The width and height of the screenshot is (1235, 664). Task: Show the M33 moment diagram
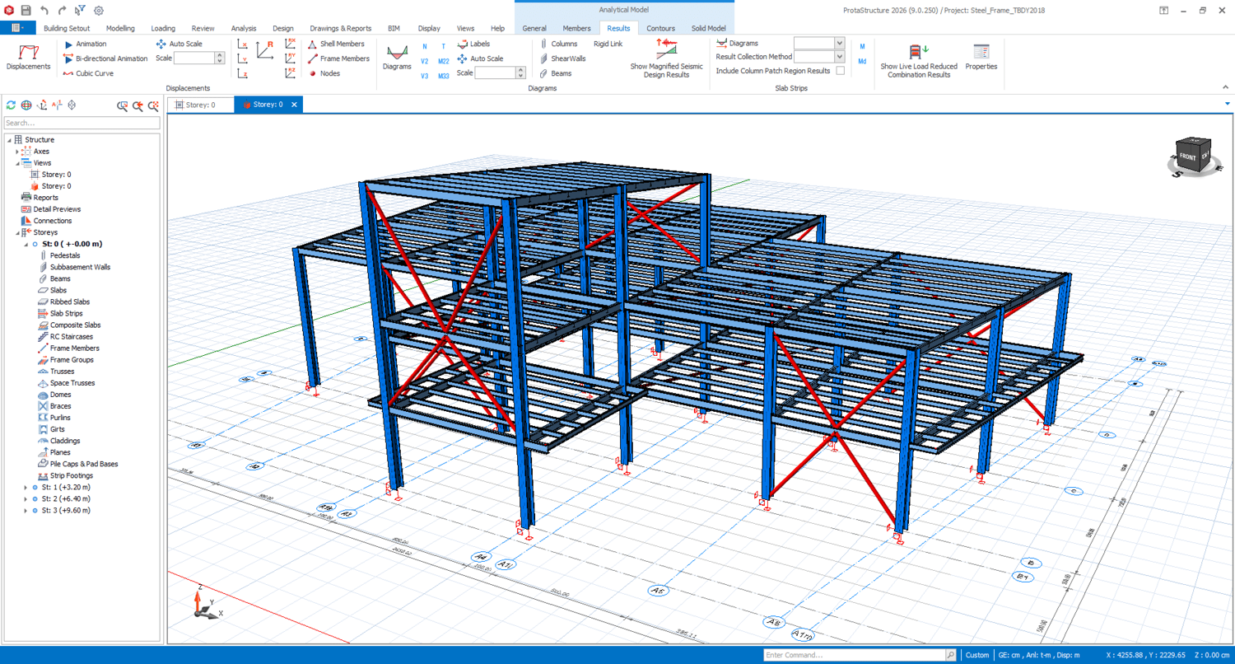pyautogui.click(x=444, y=77)
